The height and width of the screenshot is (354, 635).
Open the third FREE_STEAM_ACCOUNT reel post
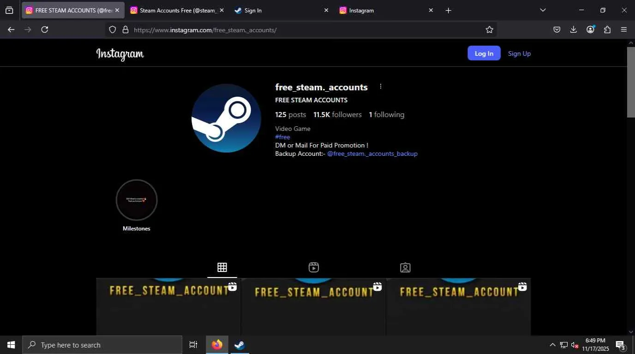pyautogui.click(x=458, y=307)
